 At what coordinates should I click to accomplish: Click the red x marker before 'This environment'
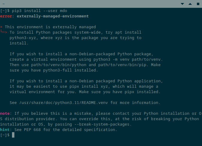(1, 27)
